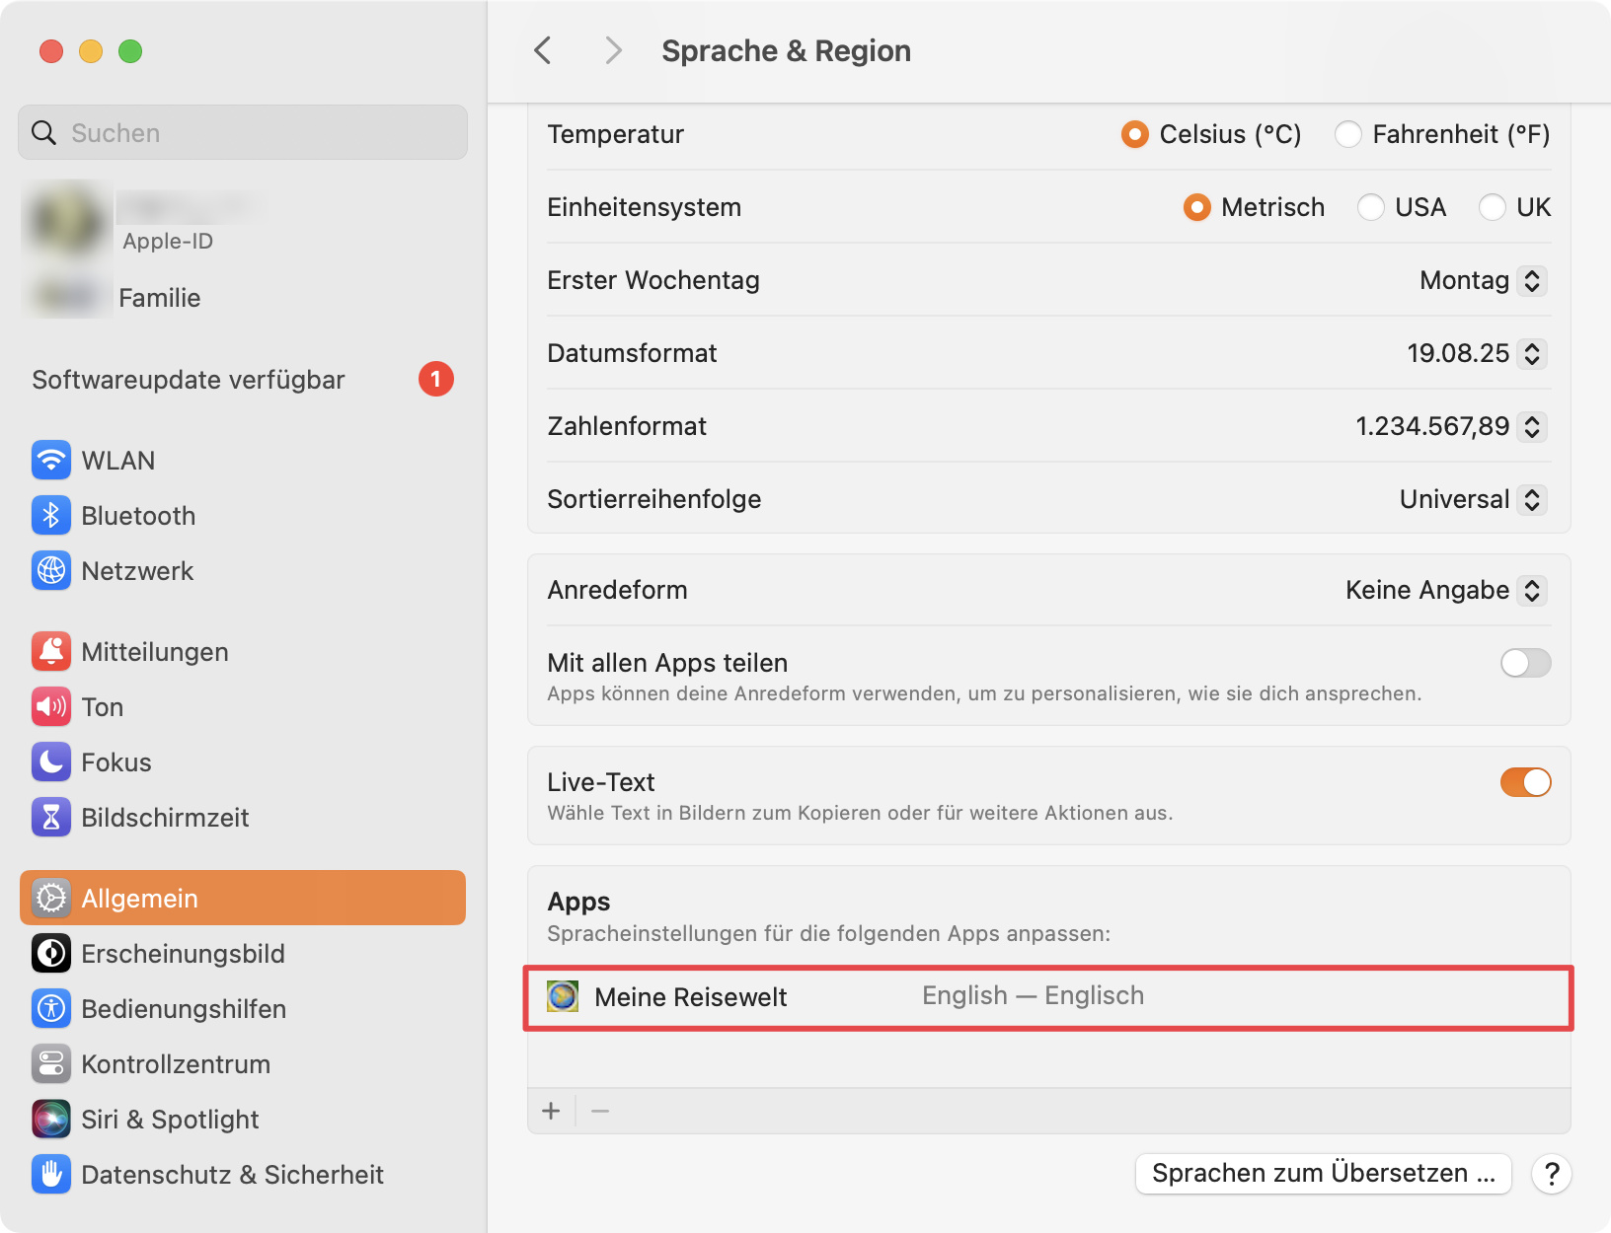This screenshot has width=1611, height=1233.
Task: Open Siri & Spotlight icon
Action: (50, 1120)
